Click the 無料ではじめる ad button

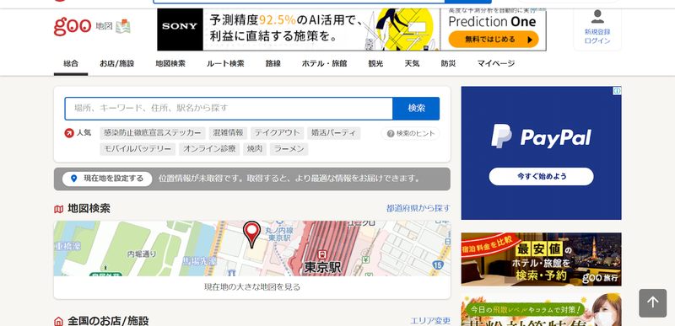494,40
